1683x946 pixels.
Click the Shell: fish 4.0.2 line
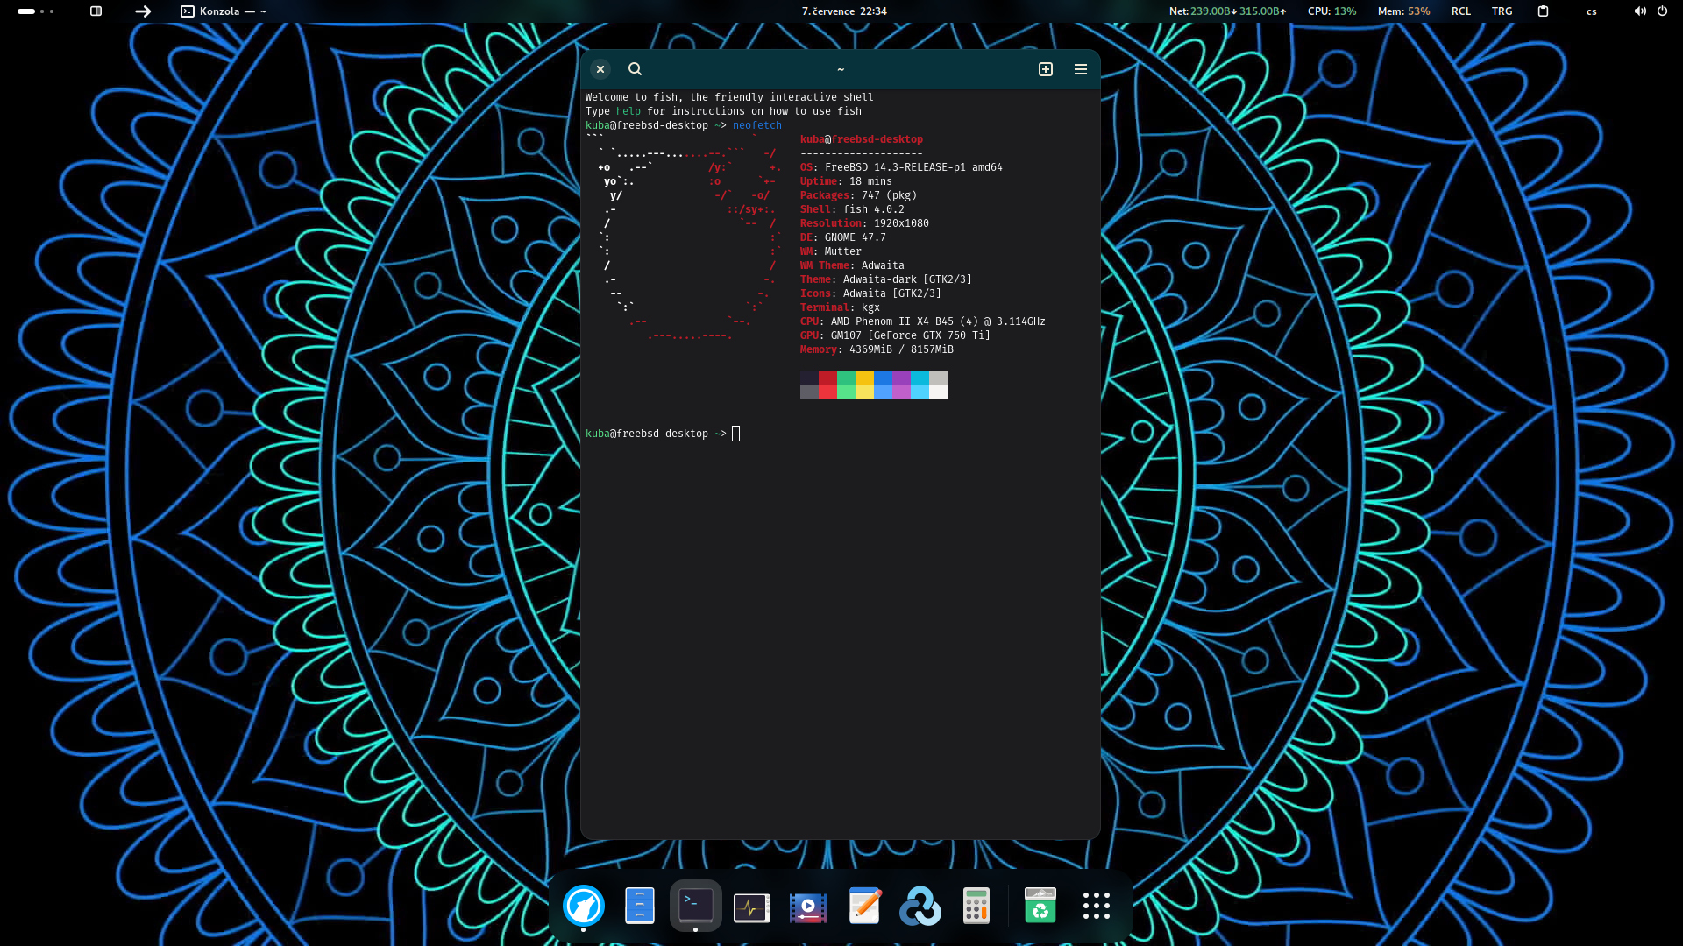(x=852, y=209)
